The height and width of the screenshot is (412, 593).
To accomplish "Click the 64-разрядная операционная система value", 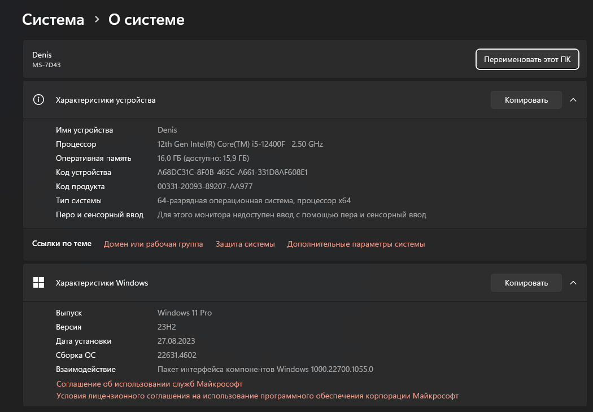I will tap(254, 201).
